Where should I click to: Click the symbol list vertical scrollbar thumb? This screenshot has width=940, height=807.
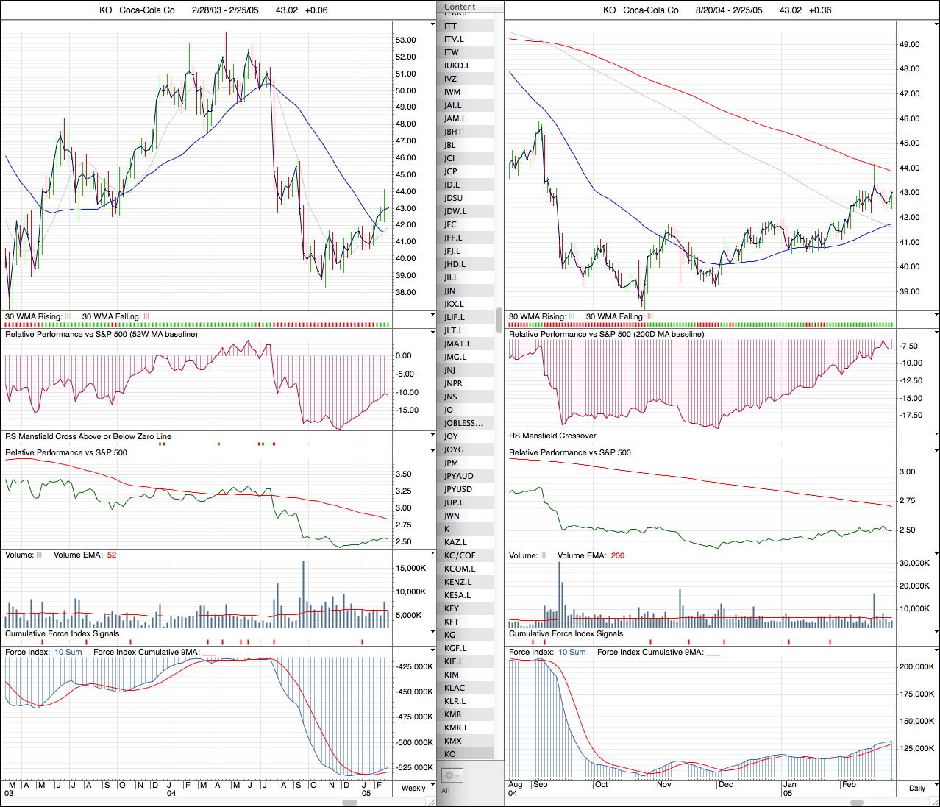click(x=499, y=321)
